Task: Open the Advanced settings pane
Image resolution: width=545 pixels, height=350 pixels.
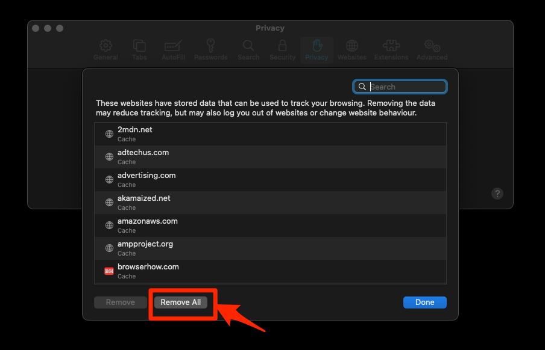Action: 432,49
